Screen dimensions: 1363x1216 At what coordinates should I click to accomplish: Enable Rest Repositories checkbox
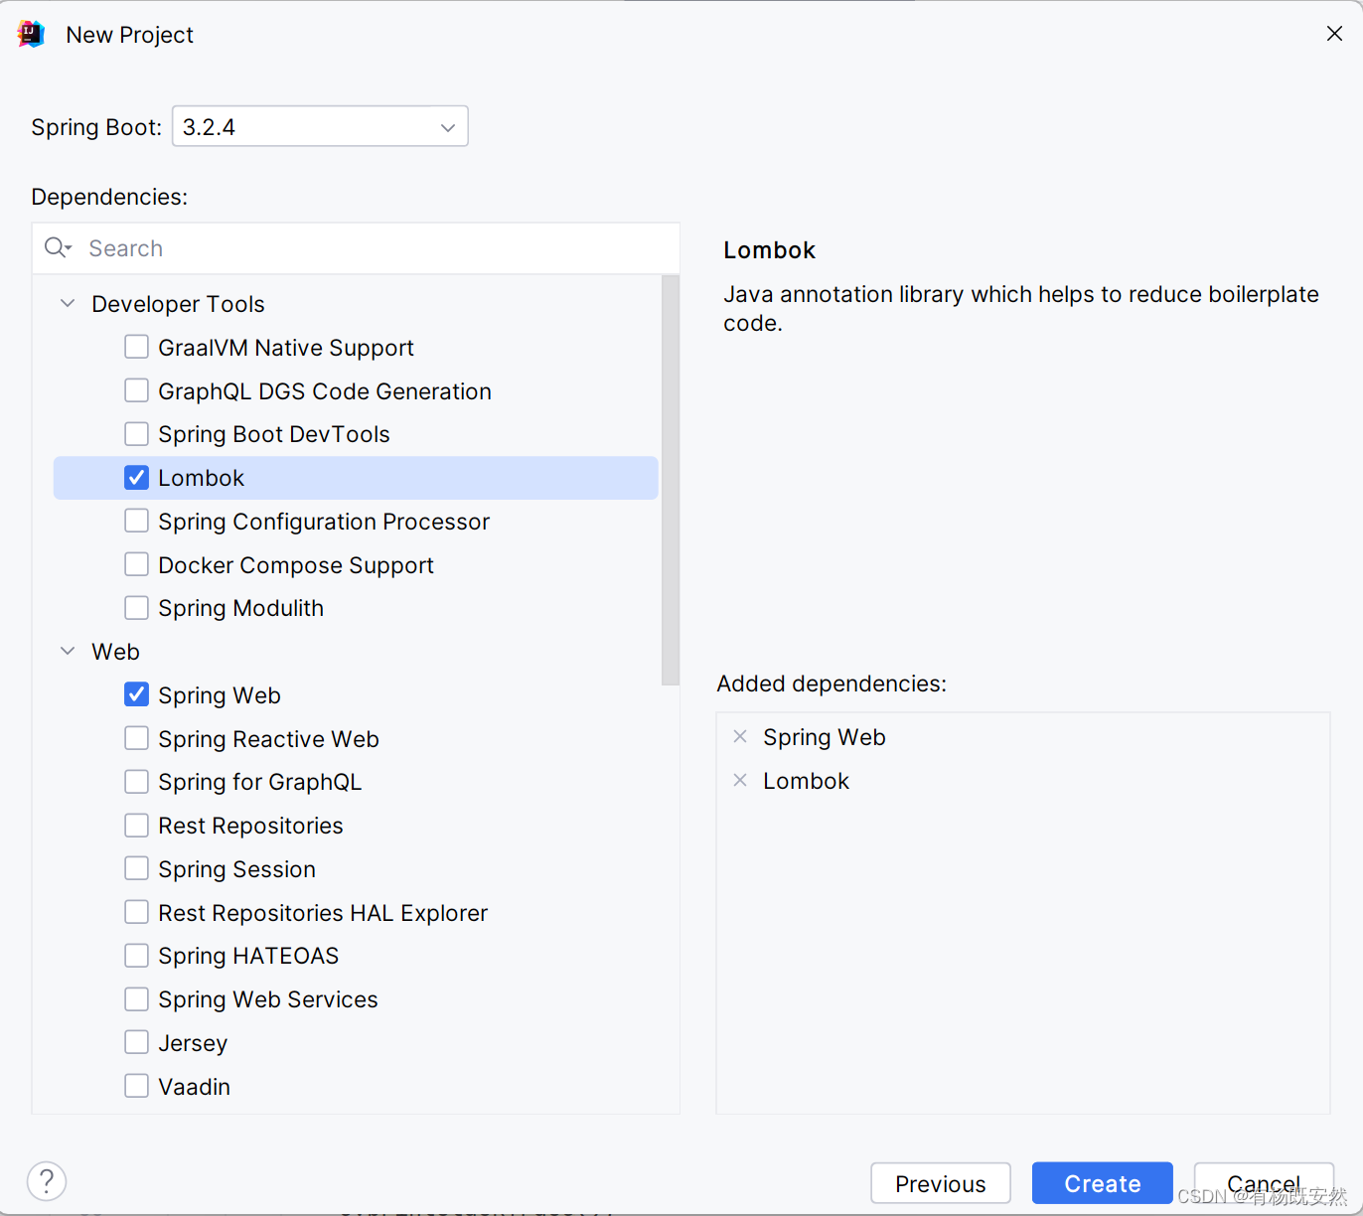pos(136,825)
